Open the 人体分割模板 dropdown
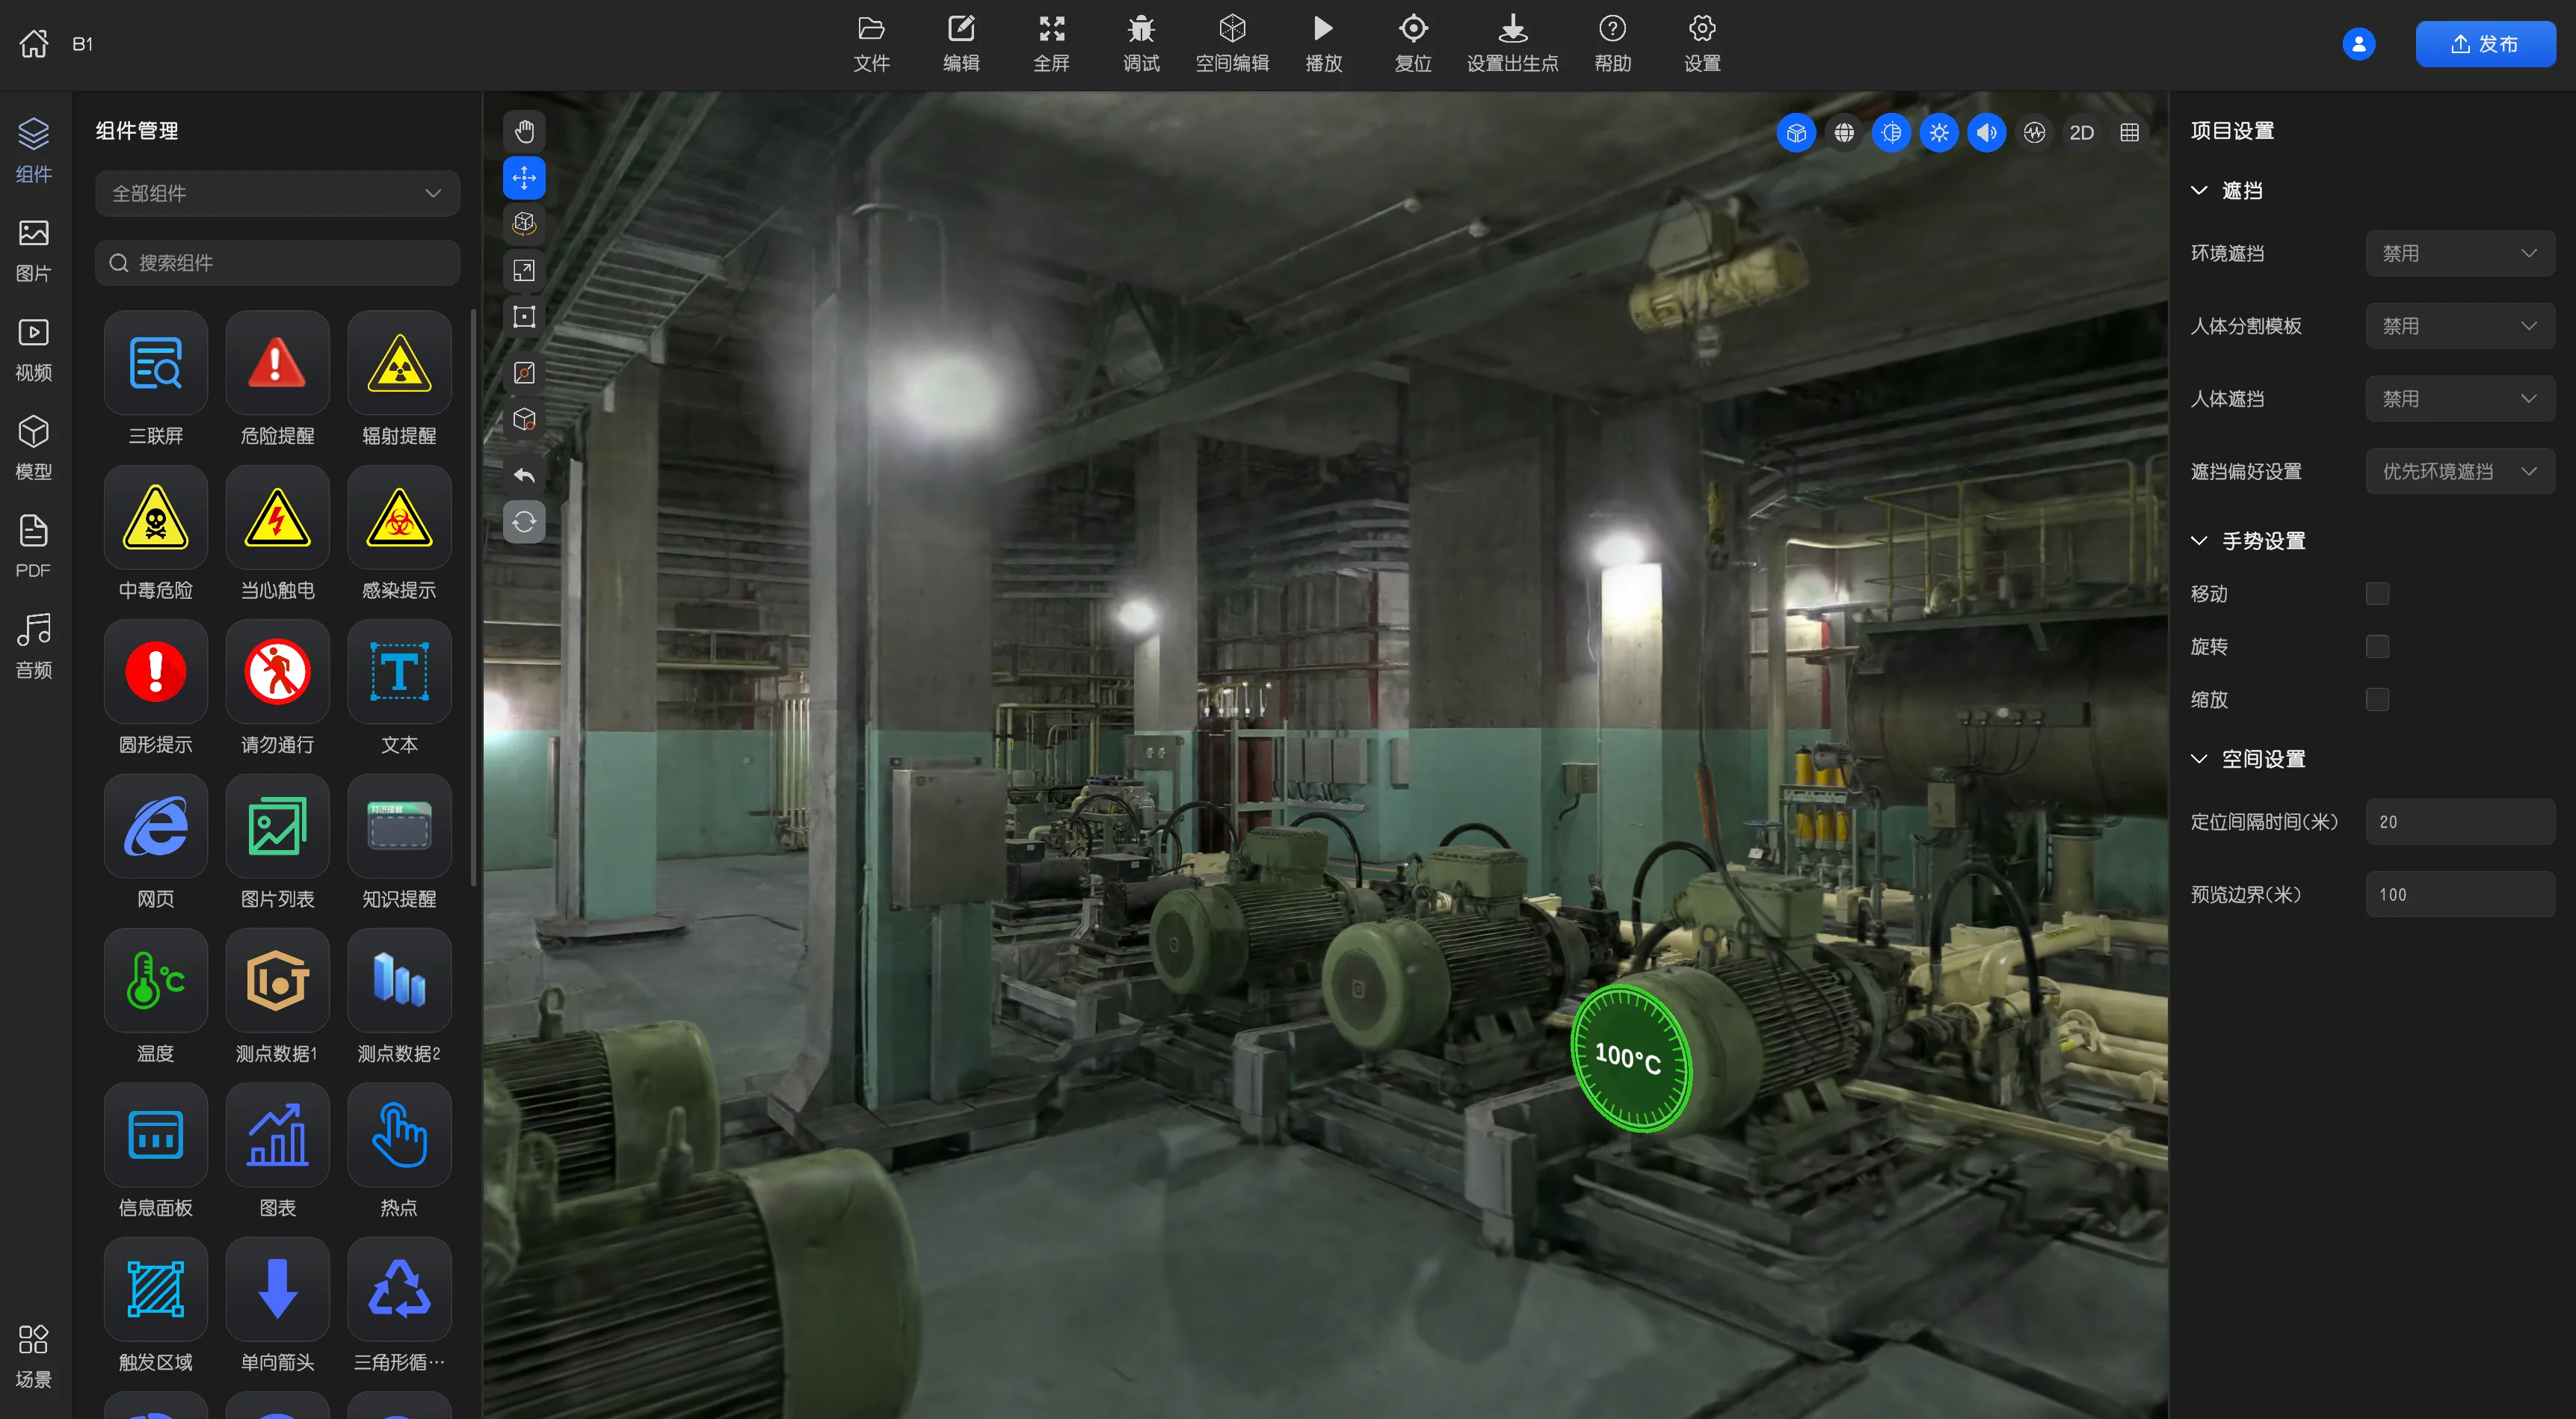Image resolution: width=2576 pixels, height=1419 pixels. coord(2460,326)
